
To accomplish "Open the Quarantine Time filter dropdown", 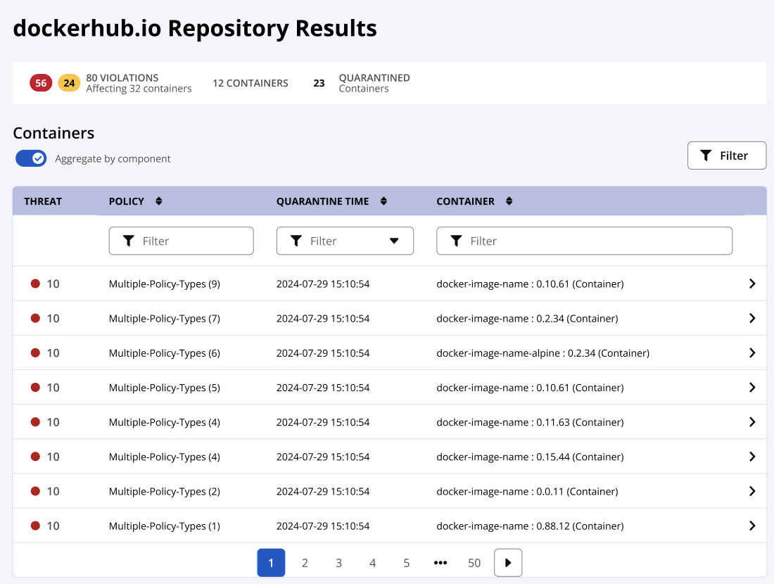I will click(345, 241).
